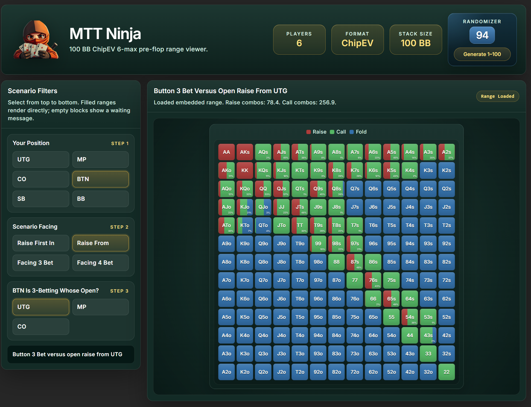Select the 65s hand cell
531x407 pixels.
[x=391, y=299]
